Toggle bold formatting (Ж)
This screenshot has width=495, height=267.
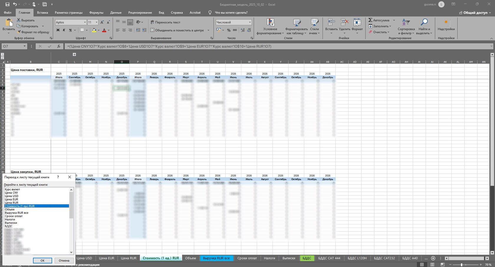(x=58, y=30)
